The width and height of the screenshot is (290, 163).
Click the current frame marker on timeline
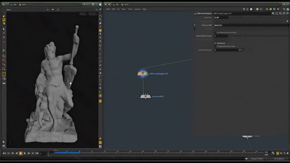[55, 151]
